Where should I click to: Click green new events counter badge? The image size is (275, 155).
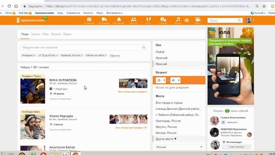coord(227,111)
